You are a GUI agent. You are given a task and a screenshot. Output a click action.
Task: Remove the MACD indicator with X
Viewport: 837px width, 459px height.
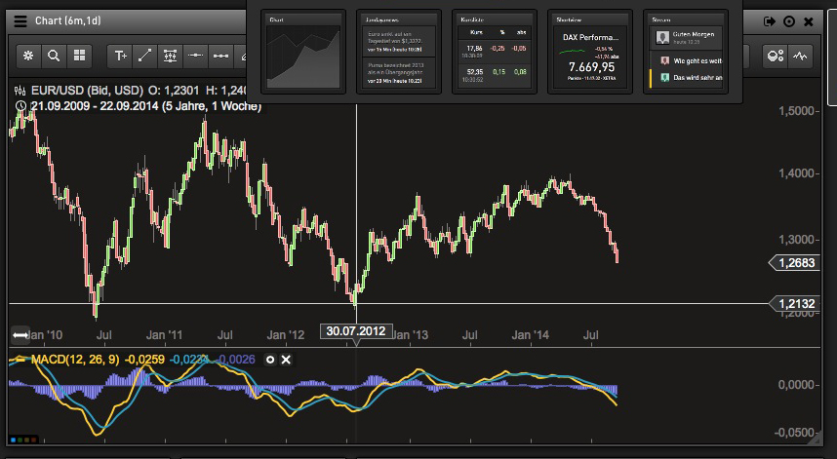coord(286,360)
